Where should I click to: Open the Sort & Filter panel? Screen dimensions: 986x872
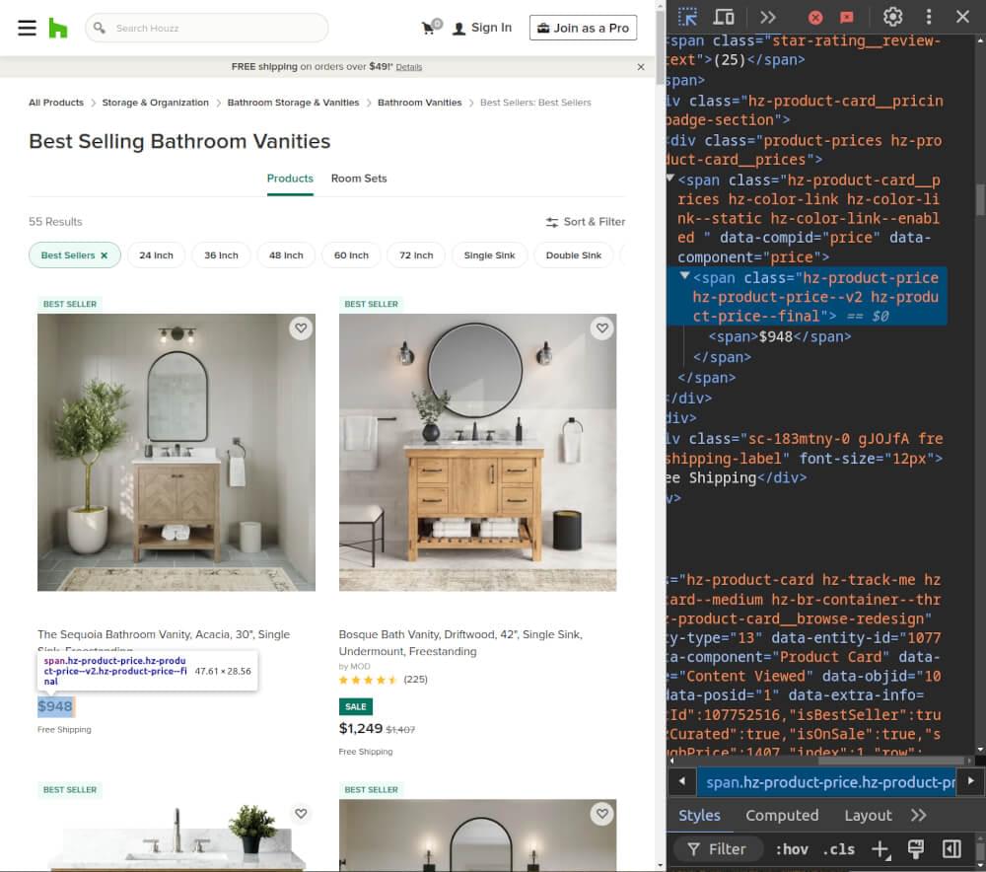[x=585, y=222]
